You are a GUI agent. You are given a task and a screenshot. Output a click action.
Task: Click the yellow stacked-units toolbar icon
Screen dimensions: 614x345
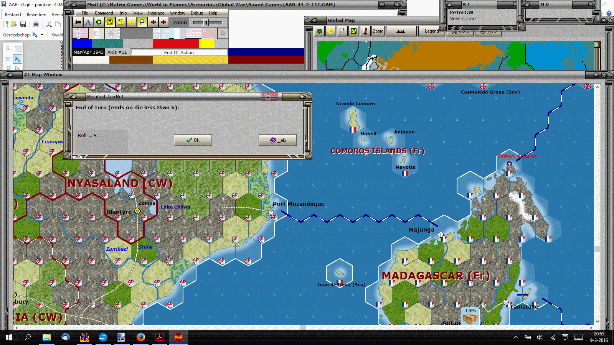[x=120, y=22]
